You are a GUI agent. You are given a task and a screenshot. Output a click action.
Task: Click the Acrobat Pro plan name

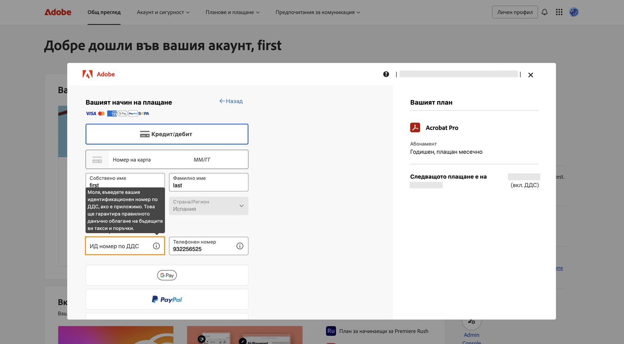[x=442, y=128]
